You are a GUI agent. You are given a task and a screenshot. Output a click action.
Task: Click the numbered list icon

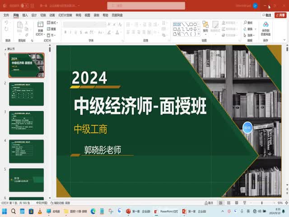(136, 24)
